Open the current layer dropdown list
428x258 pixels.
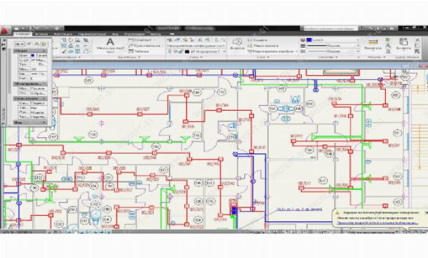click(x=224, y=51)
